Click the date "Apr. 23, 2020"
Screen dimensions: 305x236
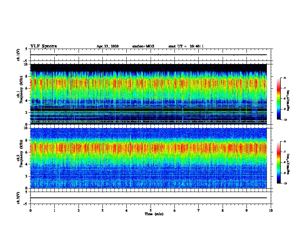tap(107, 46)
